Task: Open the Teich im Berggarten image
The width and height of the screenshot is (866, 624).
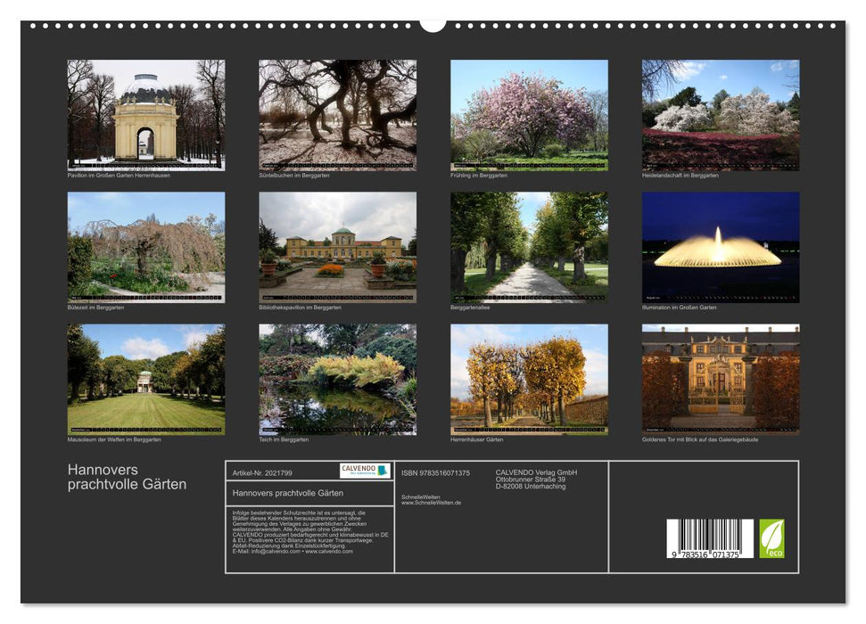Action: [x=337, y=379]
